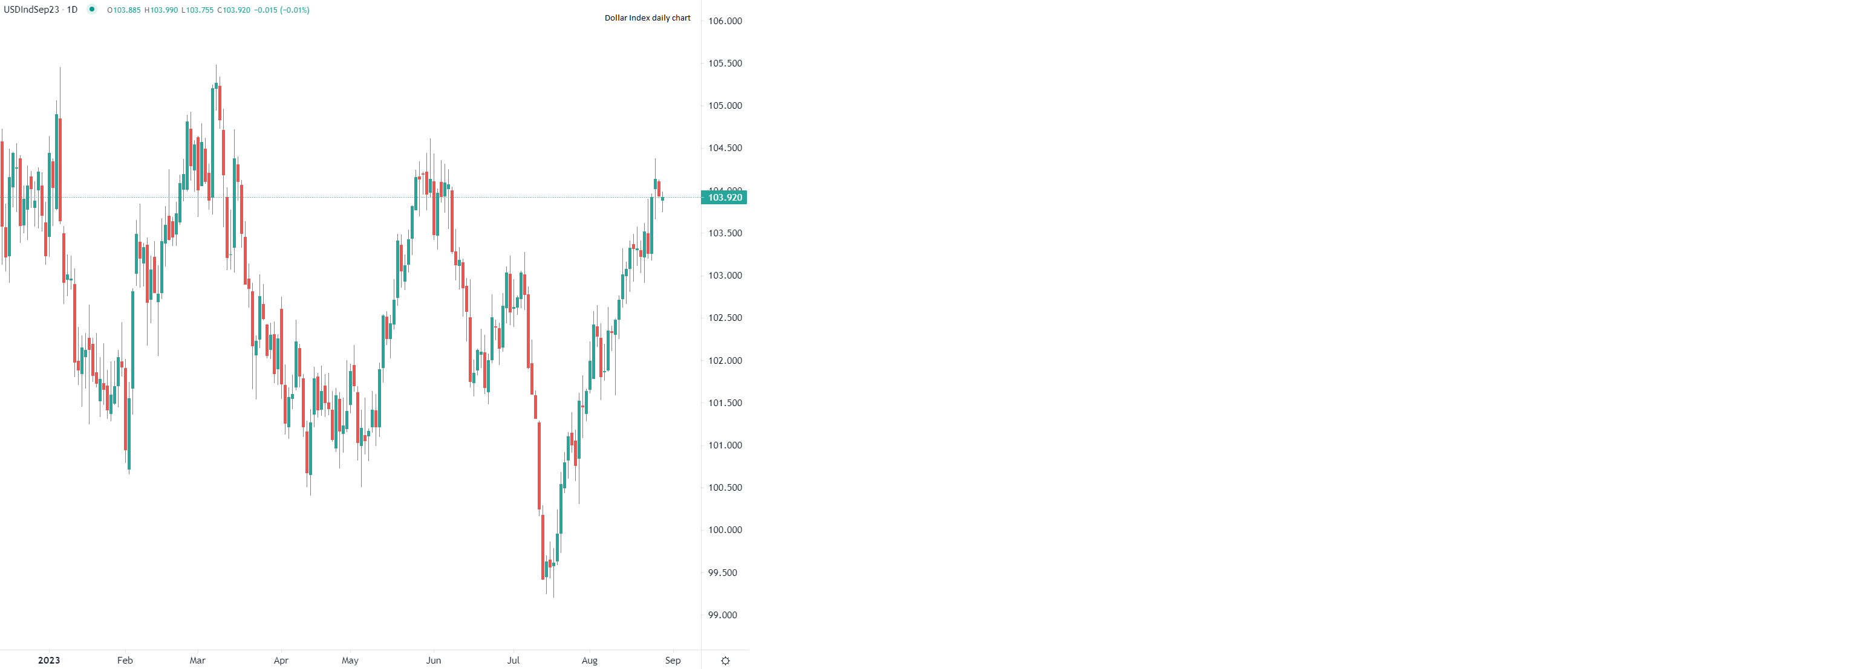Click the green market status dot
1858x669 pixels.
tap(91, 10)
